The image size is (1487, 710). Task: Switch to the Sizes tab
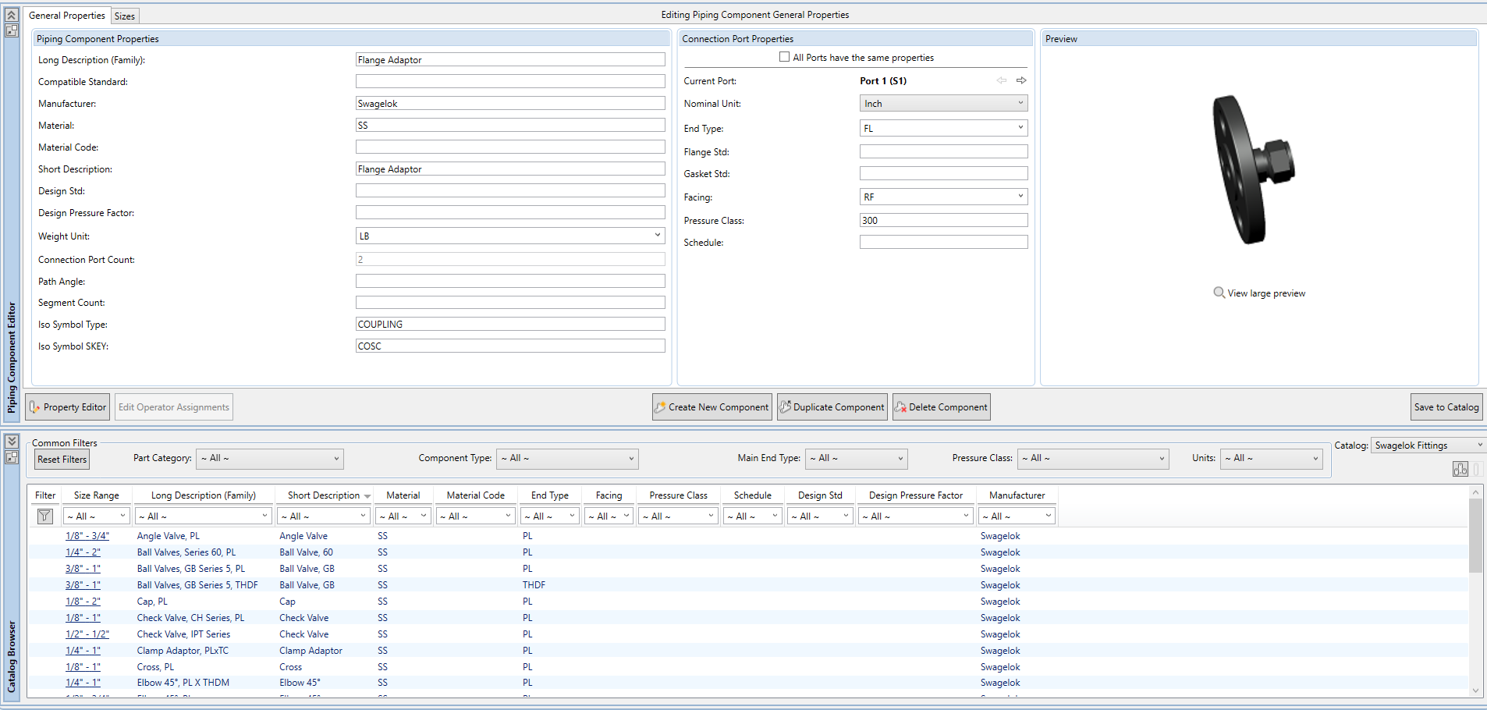125,16
